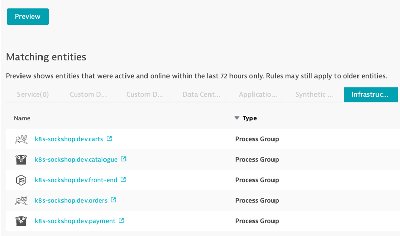This screenshot has width=400, height=236.
Task: Click the Tomcat icon of the carts row
Action: coord(21,139)
